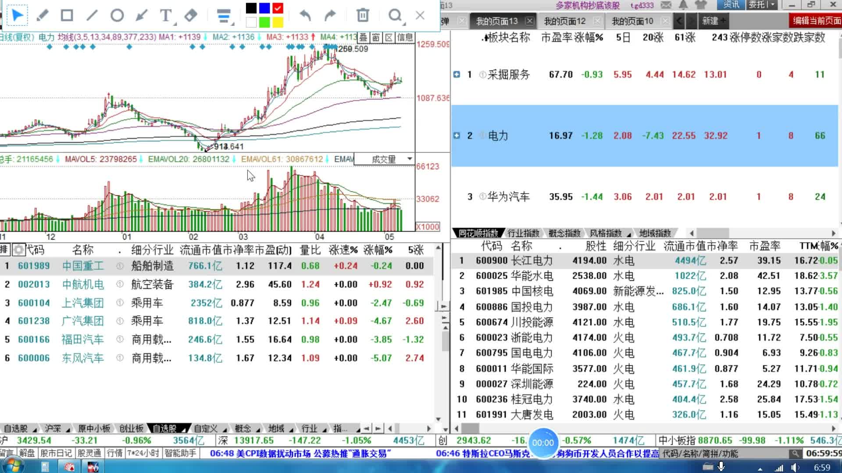Select stock row 长江电力

pos(645,261)
